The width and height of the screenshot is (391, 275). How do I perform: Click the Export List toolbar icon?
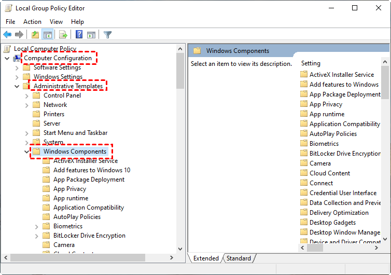(63, 34)
